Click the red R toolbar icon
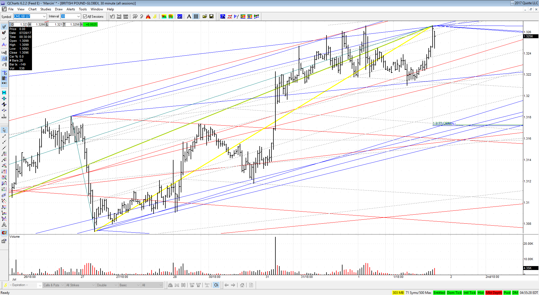539x295 pixels. [171, 16]
